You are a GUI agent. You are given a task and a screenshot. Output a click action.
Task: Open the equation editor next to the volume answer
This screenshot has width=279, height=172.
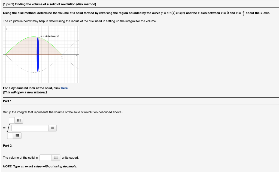click(56, 158)
